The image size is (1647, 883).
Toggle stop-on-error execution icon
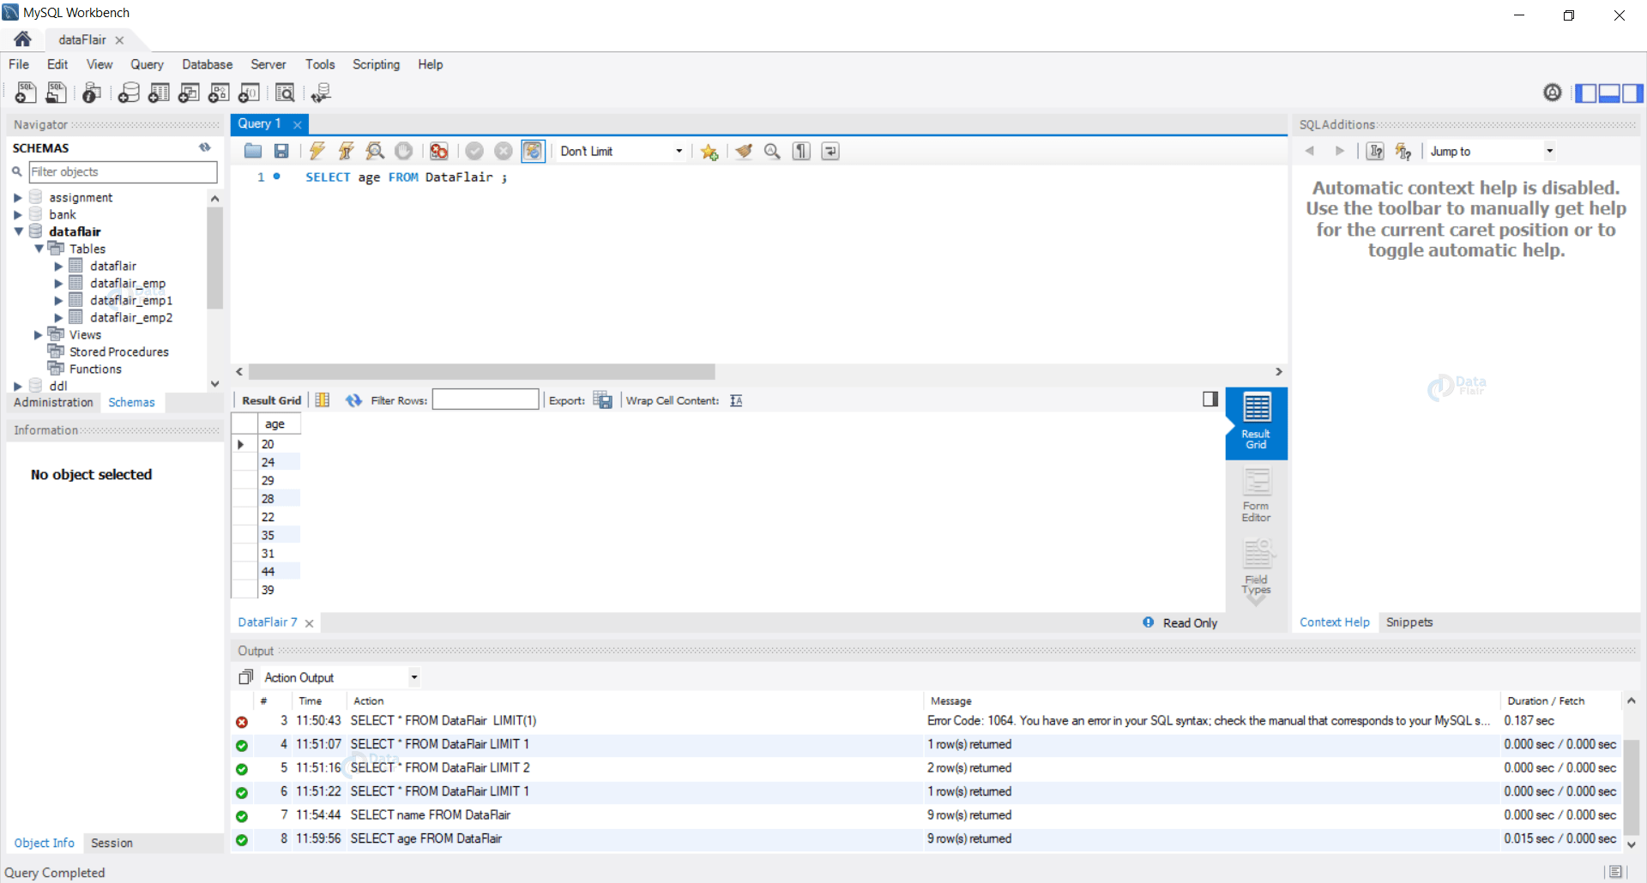[x=439, y=151]
